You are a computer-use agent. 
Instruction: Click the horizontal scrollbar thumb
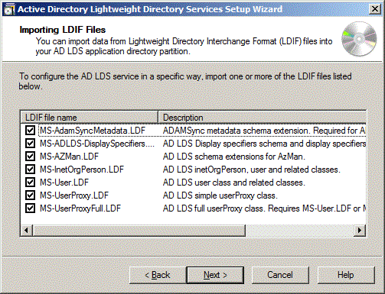point(139,231)
